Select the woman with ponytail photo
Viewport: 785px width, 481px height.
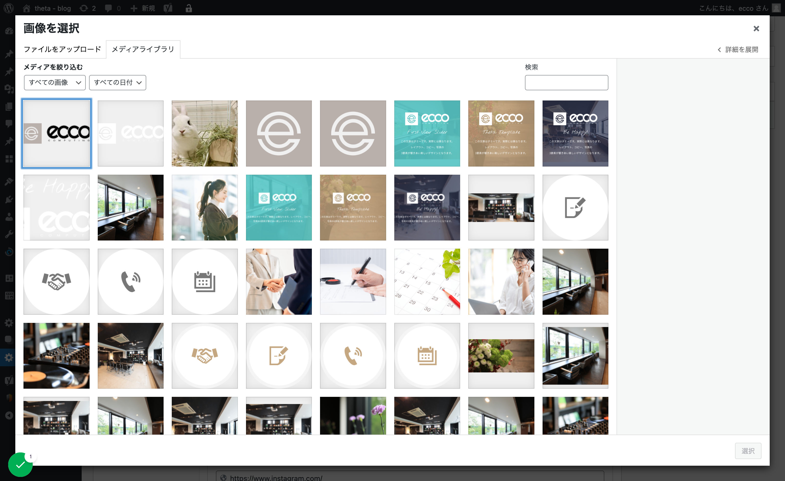[x=204, y=208]
